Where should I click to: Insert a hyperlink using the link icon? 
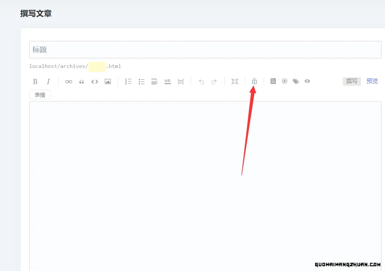tap(69, 81)
